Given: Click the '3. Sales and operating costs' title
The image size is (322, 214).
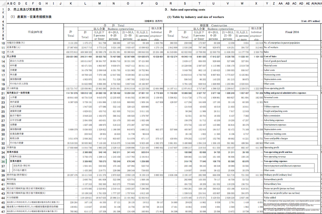Looking at the screenshot, I should point(185,10).
